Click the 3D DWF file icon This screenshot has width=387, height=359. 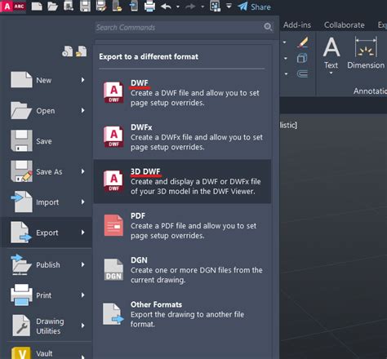[113, 181]
